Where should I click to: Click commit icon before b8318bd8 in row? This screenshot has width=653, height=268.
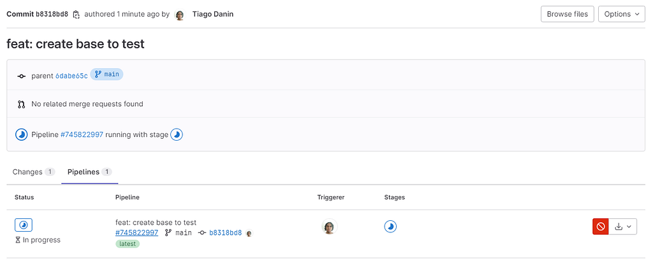point(202,233)
